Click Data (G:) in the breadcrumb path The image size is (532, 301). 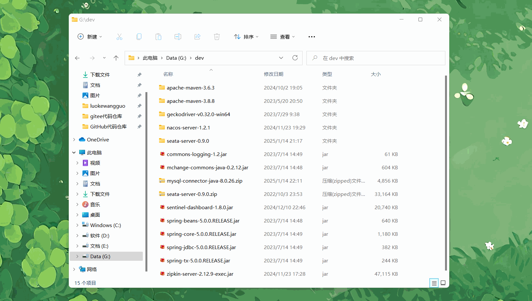176,58
